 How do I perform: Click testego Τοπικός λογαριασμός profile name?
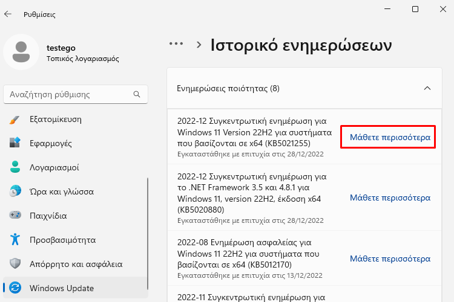click(83, 53)
